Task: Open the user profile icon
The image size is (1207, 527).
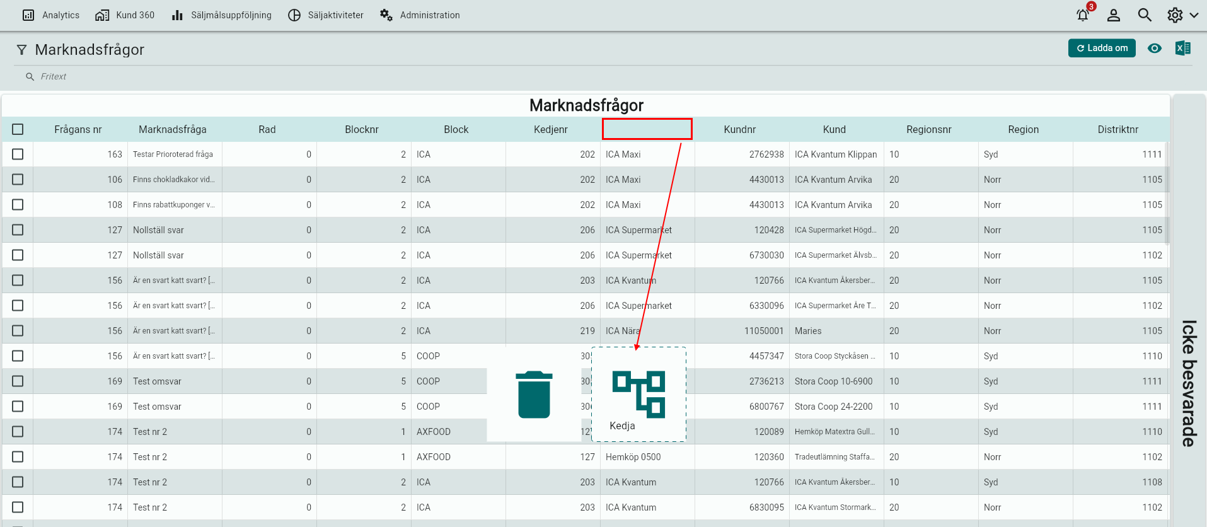Action: coord(1114,15)
